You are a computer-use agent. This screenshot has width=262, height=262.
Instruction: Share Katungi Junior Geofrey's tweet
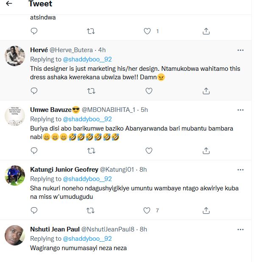click(206, 210)
